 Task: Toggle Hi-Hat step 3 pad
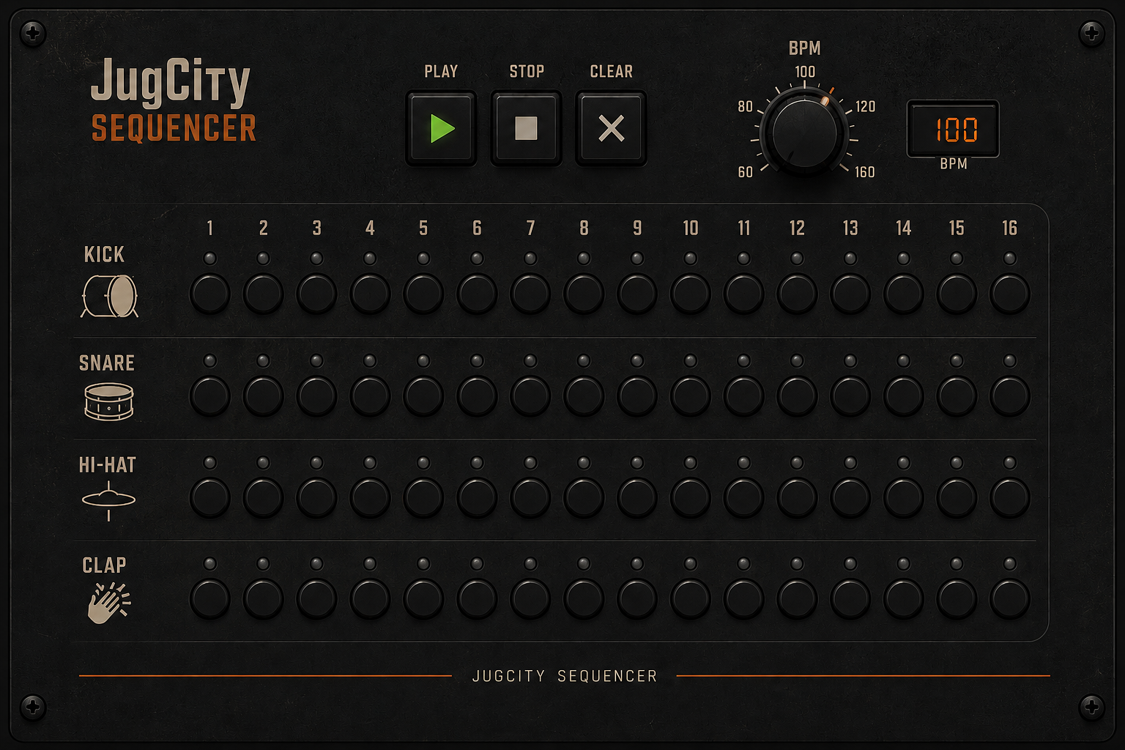tap(316, 497)
